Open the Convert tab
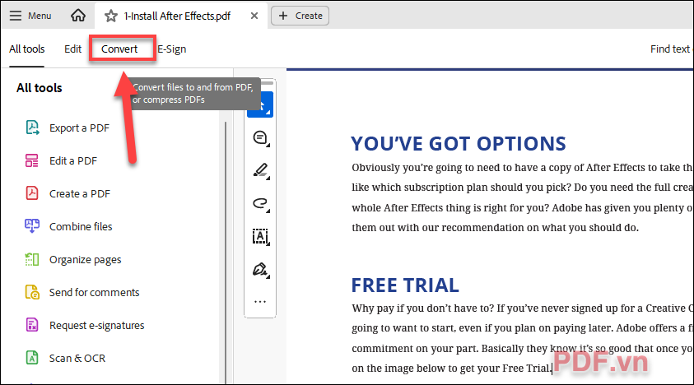This screenshot has width=694, height=385. pyautogui.click(x=119, y=49)
